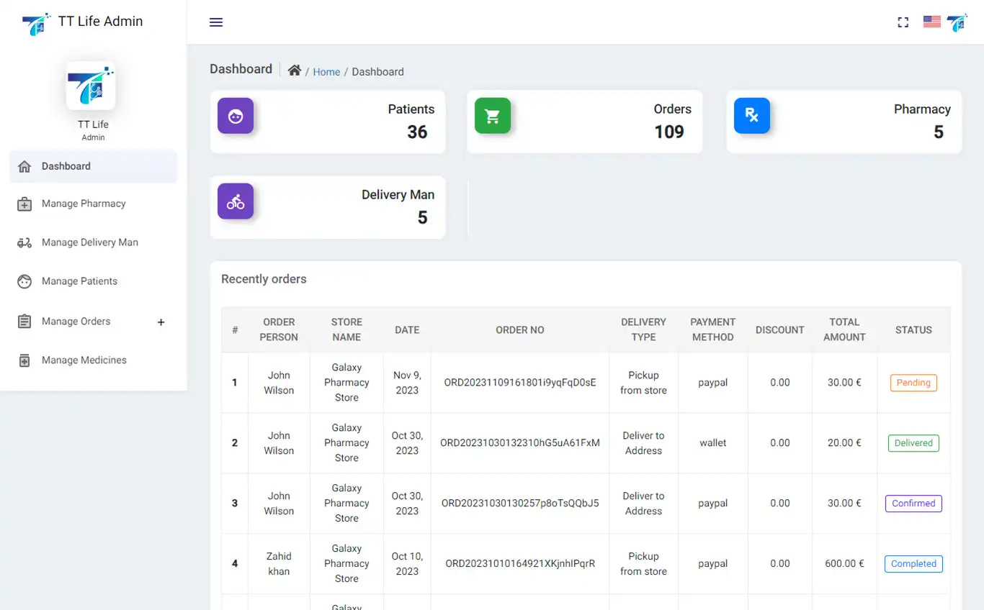Click the blue Rx Pharmacy icon
The height and width of the screenshot is (610, 984).
[x=752, y=116]
